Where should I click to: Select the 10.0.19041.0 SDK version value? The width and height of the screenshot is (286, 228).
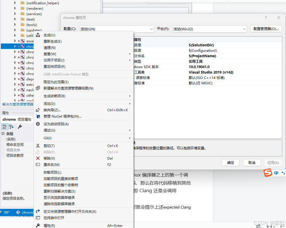pyautogui.click(x=199, y=67)
